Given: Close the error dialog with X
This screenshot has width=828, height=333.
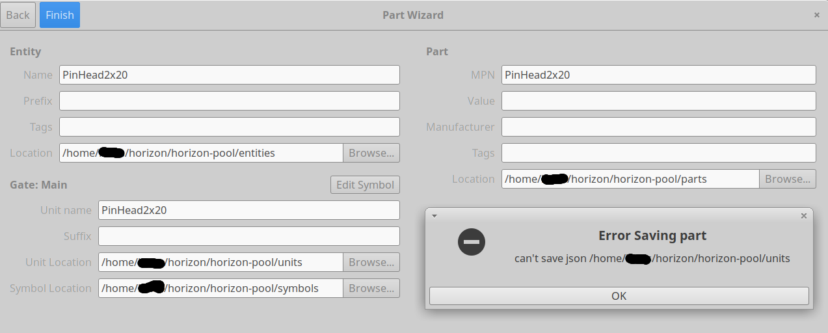Looking at the screenshot, I should 804,216.
